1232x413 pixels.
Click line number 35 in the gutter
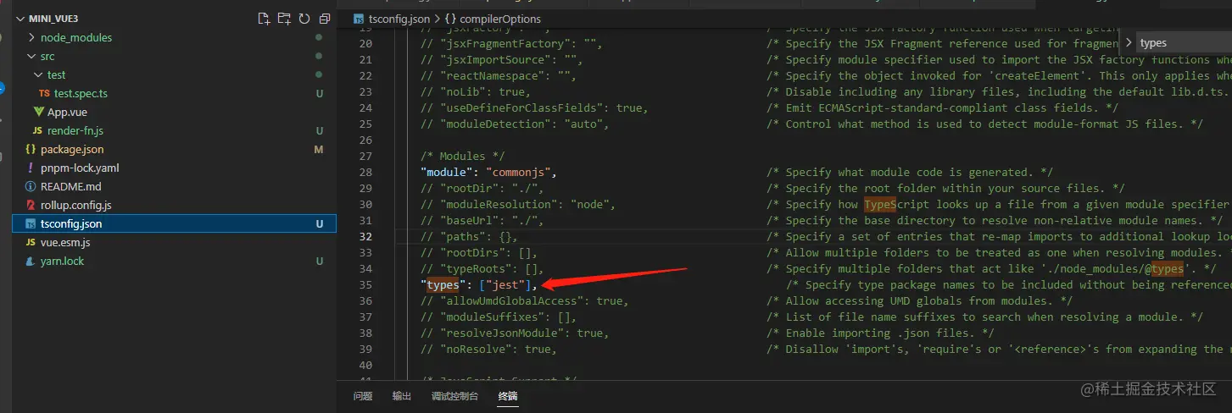coord(365,285)
